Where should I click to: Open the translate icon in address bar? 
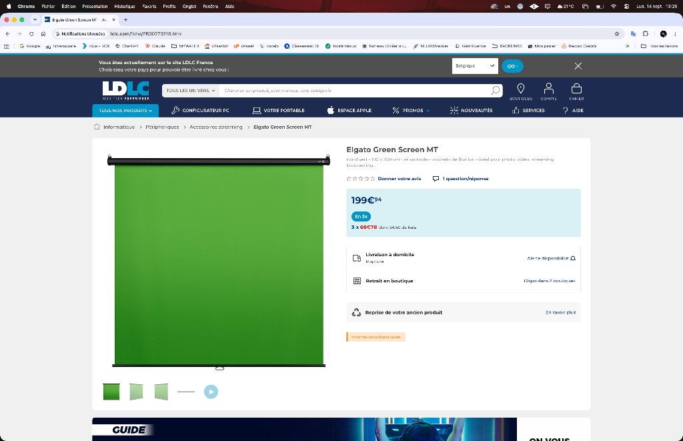pyautogui.click(x=634, y=33)
